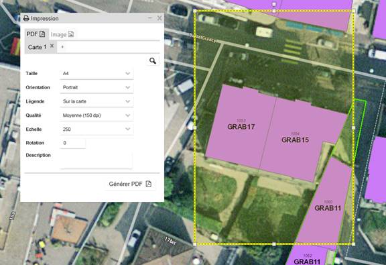386x265 pixels.
Task: Select the right-middle handle of print frame
Action: pos(354,127)
